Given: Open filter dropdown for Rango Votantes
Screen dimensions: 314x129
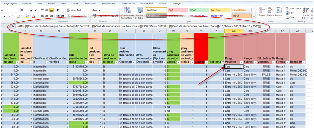Looking at the screenshot, I should pyautogui.click(x=241, y=62).
